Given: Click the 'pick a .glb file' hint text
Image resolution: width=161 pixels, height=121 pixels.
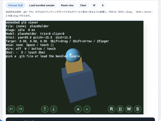Looking at the screenshot, I should click(x=43, y=56).
